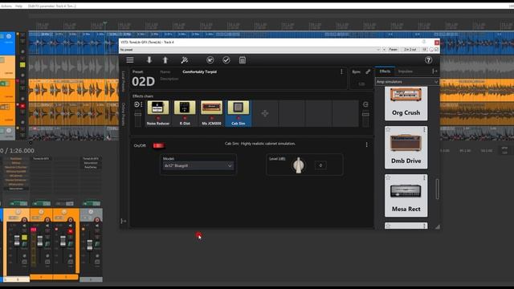
Task: Select the K-Dist pedal in effects chain
Action: [185, 113]
